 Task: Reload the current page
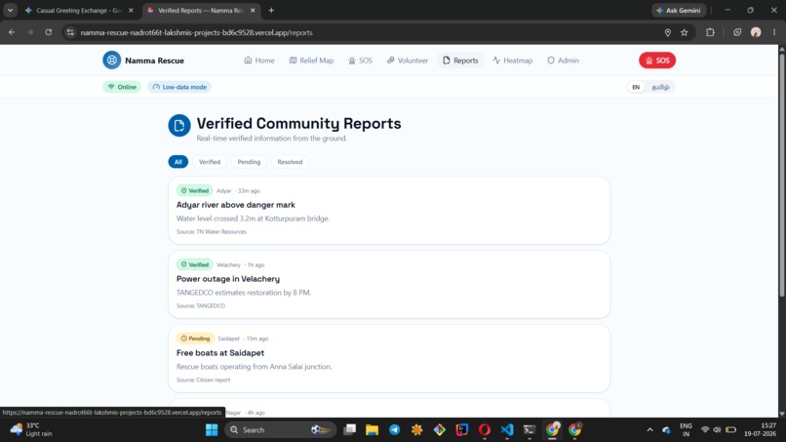click(x=48, y=32)
